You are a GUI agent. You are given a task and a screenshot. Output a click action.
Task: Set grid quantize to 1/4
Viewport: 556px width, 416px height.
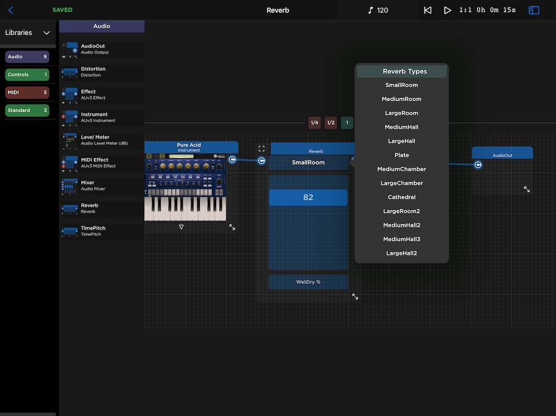tap(314, 123)
